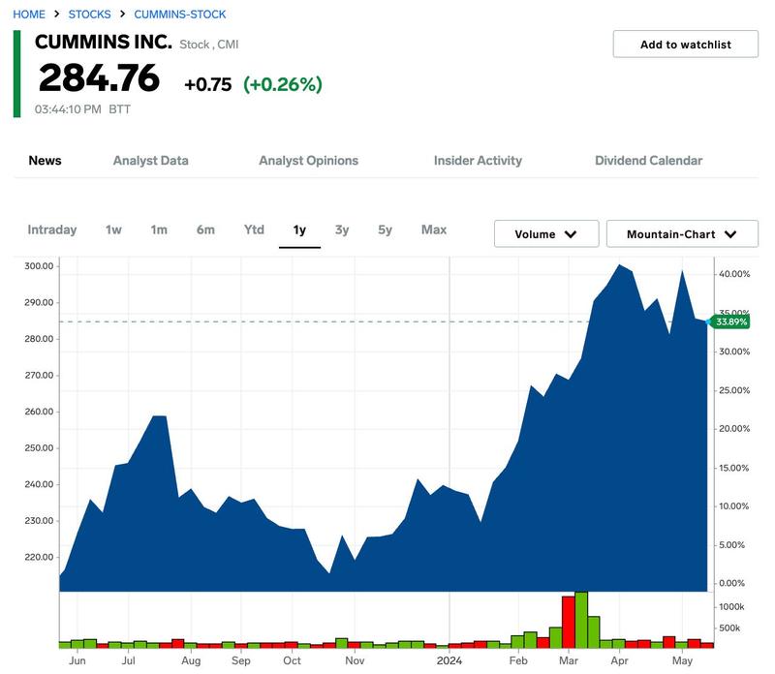Click the Nov label on the time axis
Viewport: 775px width, 674px height.
coord(355,660)
